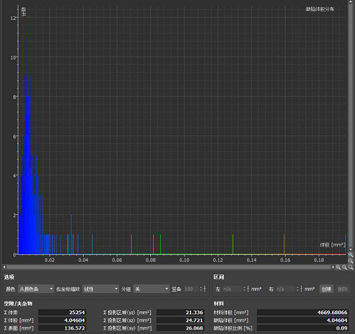355x334 pixels.
Task: Click the 右 interval n/a input field
Action: (x=283, y=289)
